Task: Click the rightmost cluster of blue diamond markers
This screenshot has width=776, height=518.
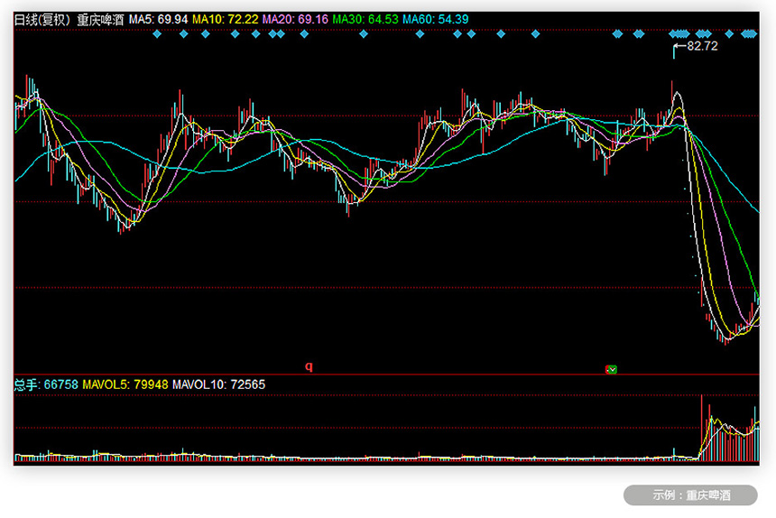Action: tap(749, 34)
